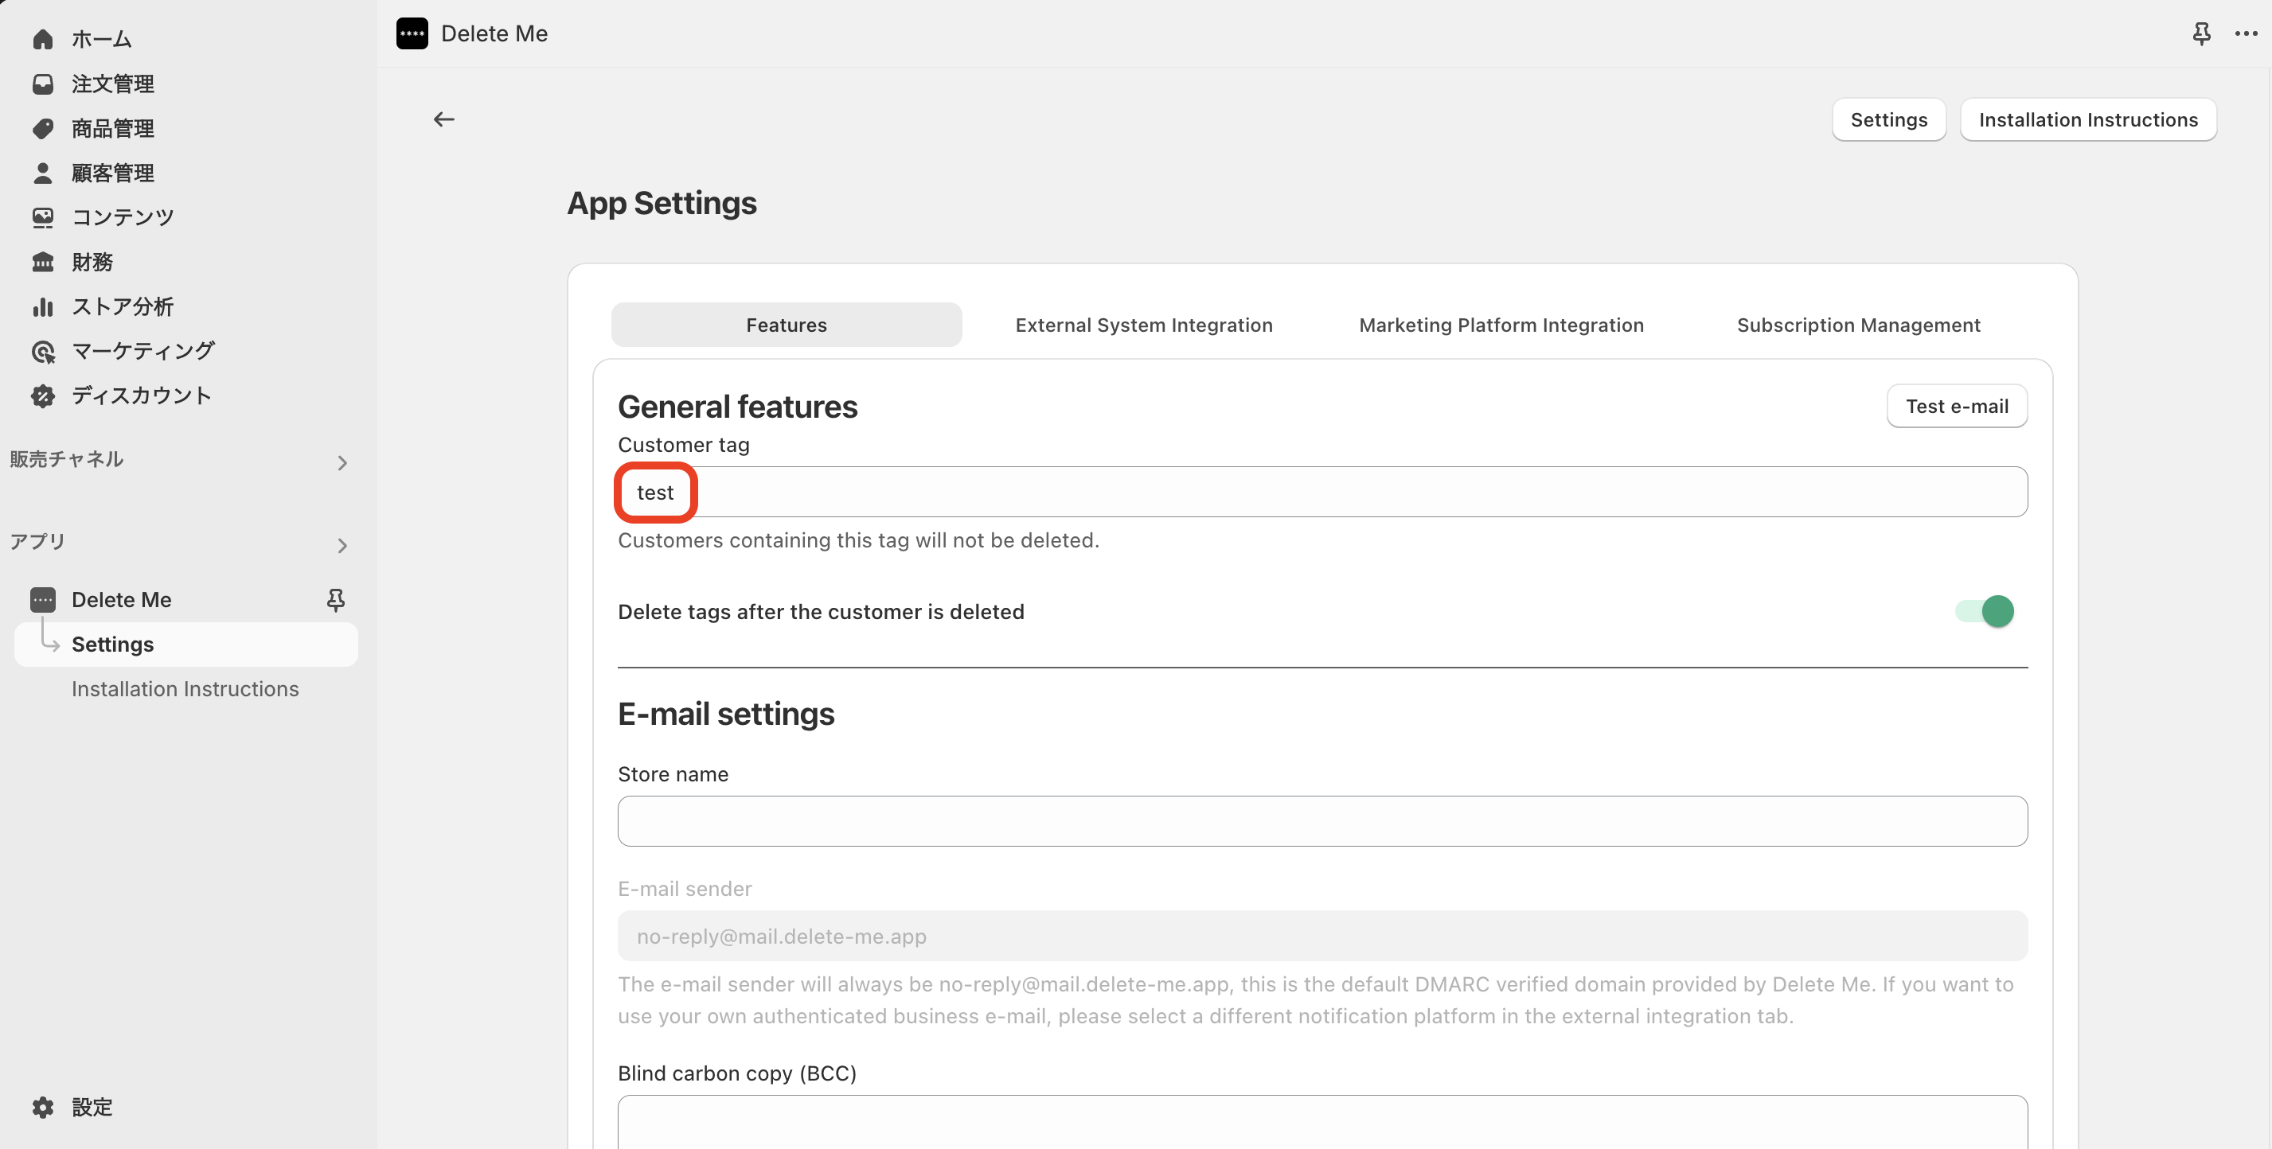The width and height of the screenshot is (2272, 1149).
Task: Toggle Delete tags after customer is deleted
Action: (x=1985, y=611)
